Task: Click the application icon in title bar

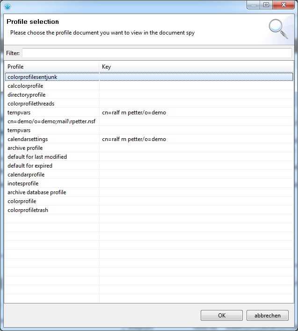Action: 7,6
